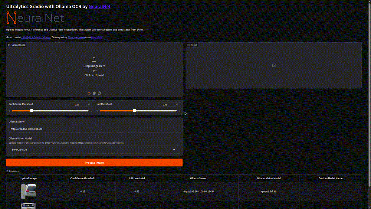Click the image placeholder icon in Result panel

click(x=274, y=65)
